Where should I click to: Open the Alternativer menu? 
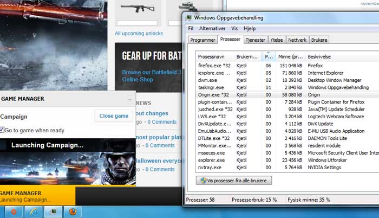click(212, 28)
